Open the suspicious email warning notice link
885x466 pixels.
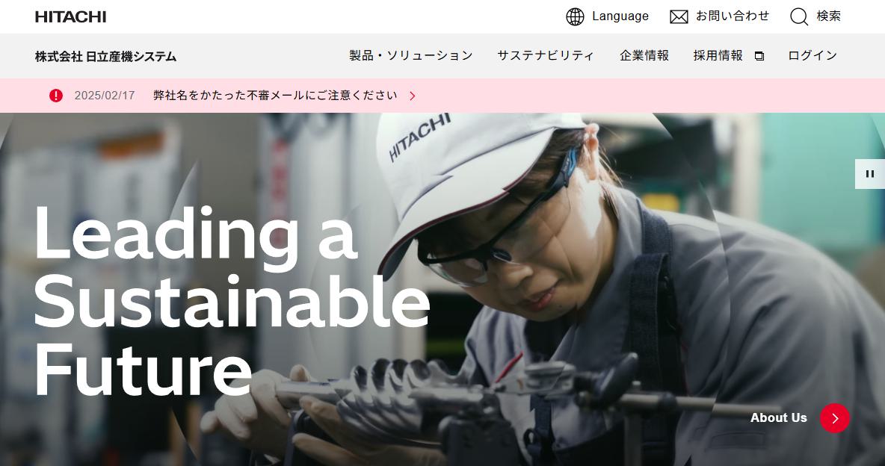tap(275, 96)
